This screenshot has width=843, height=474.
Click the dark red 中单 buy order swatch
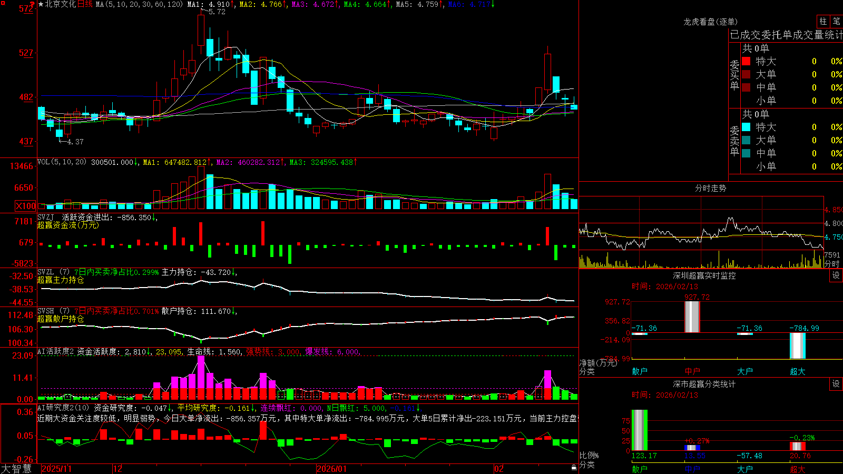pyautogui.click(x=746, y=87)
